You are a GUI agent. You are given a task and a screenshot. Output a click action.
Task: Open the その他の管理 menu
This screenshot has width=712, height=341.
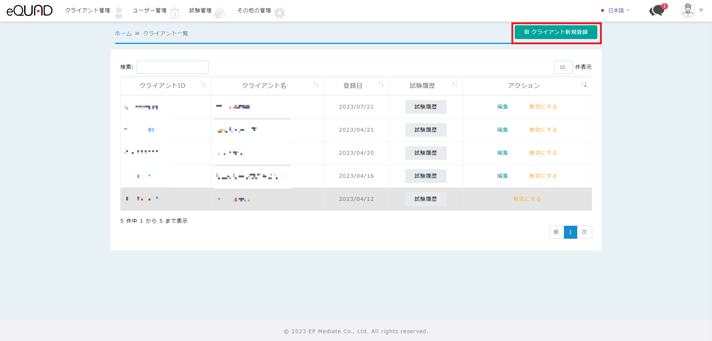pyautogui.click(x=254, y=10)
